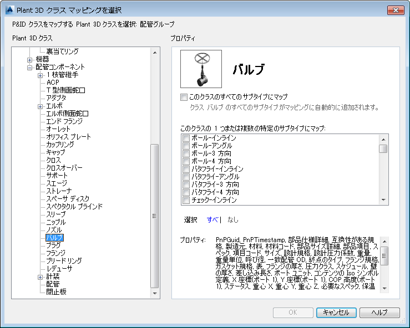Select オリフィス プレート tree item
The image size is (410, 328).
pos(68,137)
